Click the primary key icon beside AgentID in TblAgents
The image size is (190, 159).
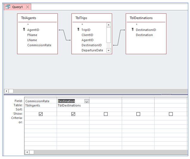(24, 29)
